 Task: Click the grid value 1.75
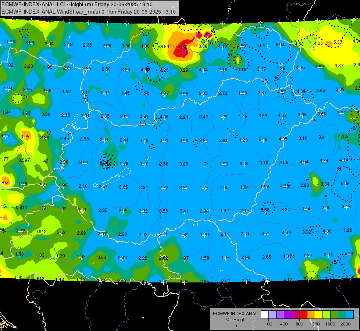click(x=223, y=117)
